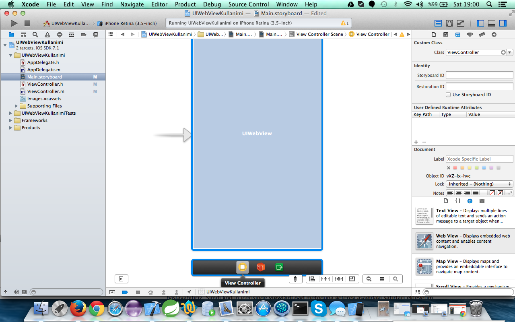Show the Size inspector ruler icon
This screenshot has height=322, width=515.
point(482,35)
